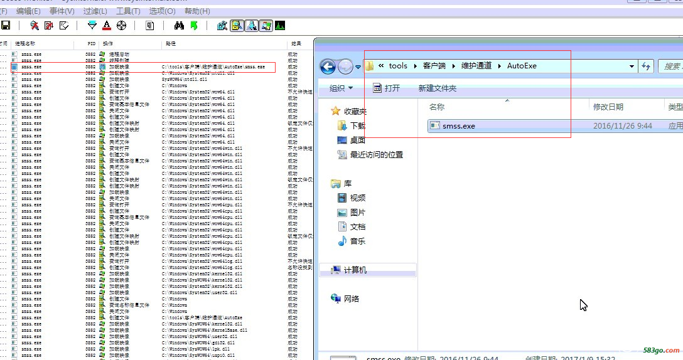The image size is (683, 360).
Task: Click the 维护通道 breadcrumb segment
Action: click(x=476, y=66)
